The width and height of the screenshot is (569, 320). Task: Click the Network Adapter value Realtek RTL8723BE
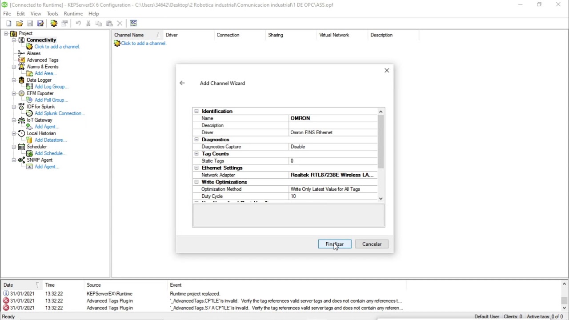coord(333,175)
